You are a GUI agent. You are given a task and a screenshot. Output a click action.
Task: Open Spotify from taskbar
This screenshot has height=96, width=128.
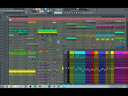click(35, 86)
